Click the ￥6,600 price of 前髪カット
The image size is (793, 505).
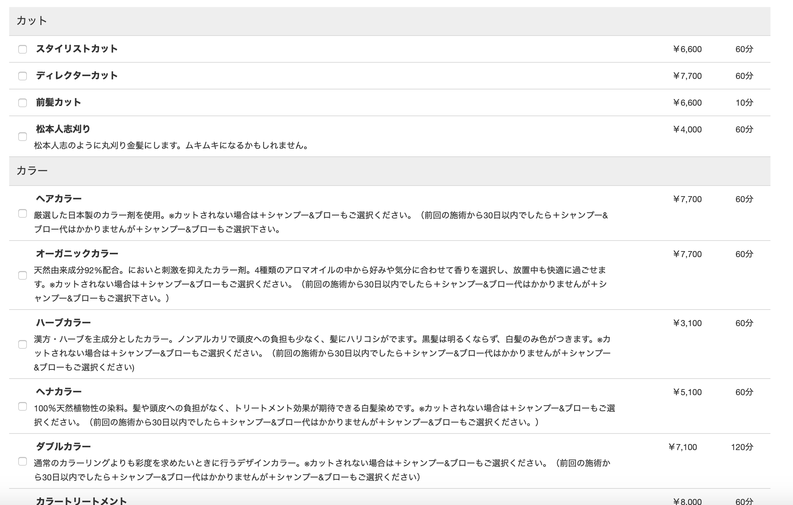pos(687,102)
